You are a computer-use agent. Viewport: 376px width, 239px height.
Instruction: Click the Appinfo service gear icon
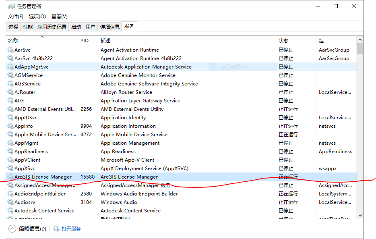(10, 126)
